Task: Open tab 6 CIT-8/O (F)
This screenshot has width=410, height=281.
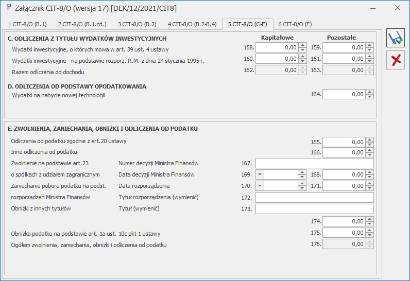Action: coord(295,24)
